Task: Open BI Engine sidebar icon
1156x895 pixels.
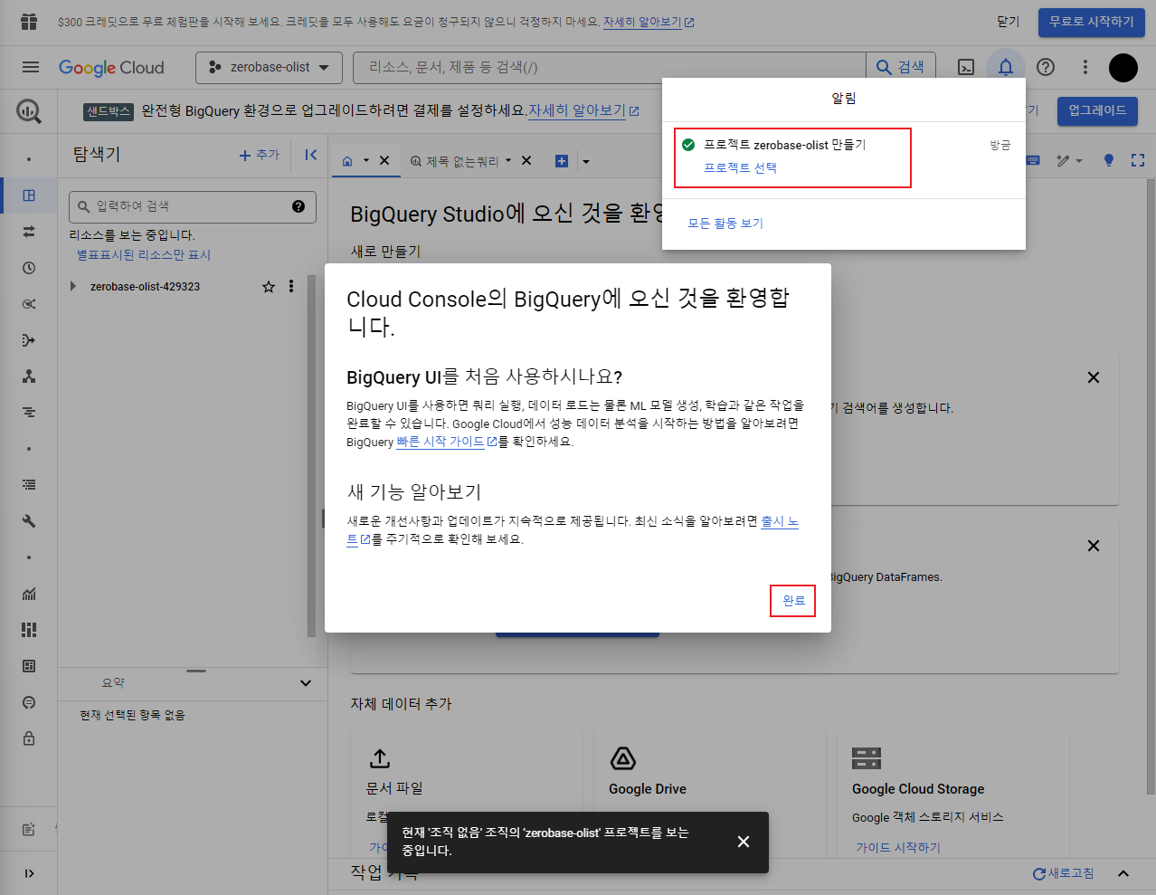Action: (29, 666)
